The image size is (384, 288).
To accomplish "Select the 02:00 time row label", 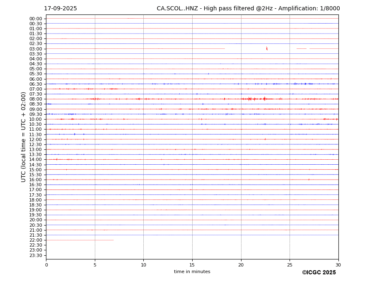I will (x=36, y=38).
